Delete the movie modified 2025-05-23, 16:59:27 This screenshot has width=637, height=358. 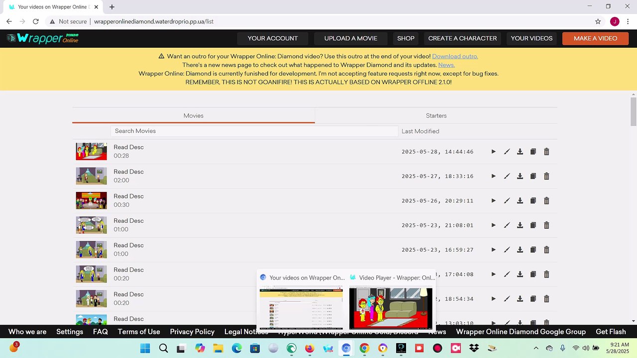click(x=546, y=250)
